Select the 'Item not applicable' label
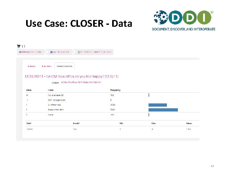Image resolution: width=232 pixels, height=174 pixels. 56,100
